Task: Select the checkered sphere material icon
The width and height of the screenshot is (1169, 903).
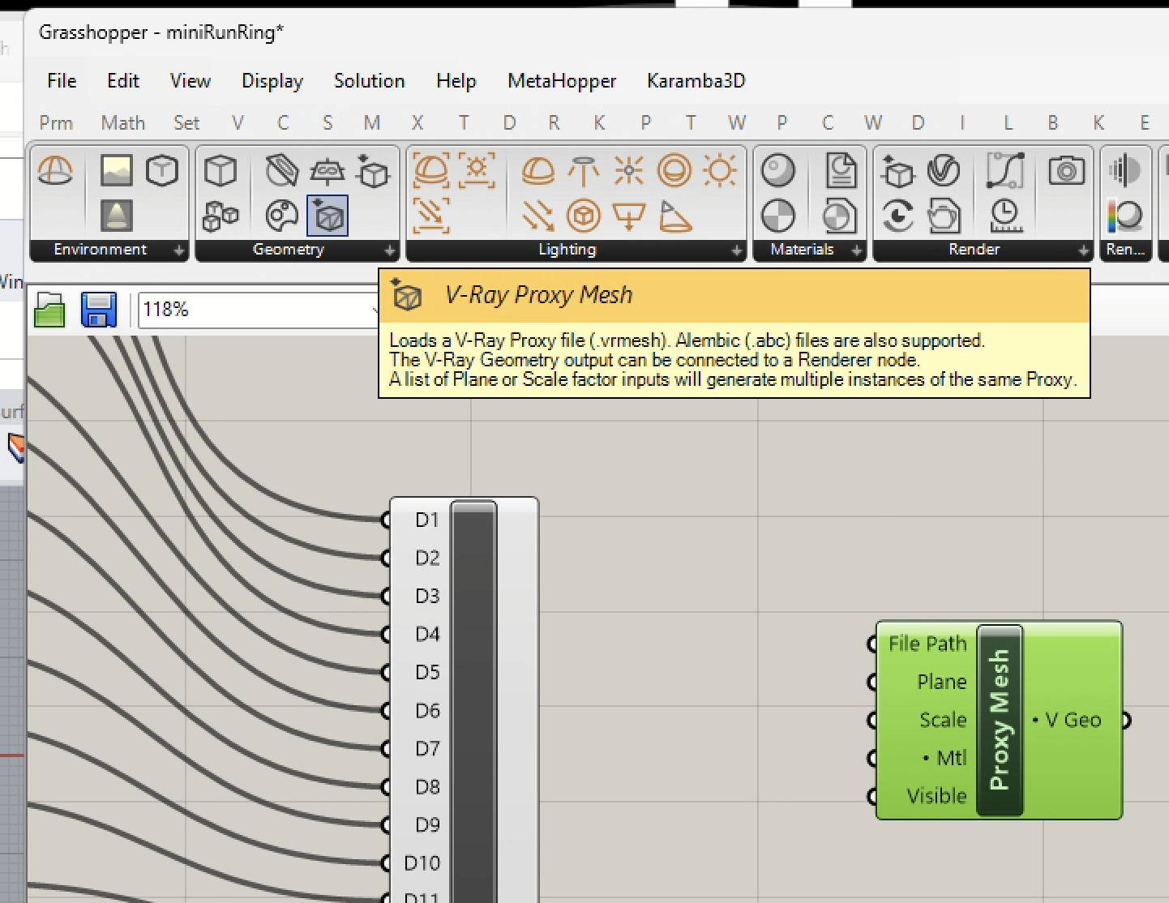Action: [x=778, y=216]
